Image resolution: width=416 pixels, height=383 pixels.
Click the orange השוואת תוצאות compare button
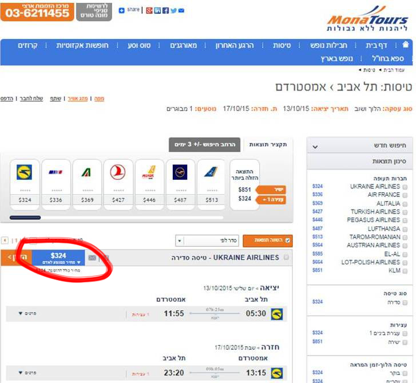click(268, 240)
